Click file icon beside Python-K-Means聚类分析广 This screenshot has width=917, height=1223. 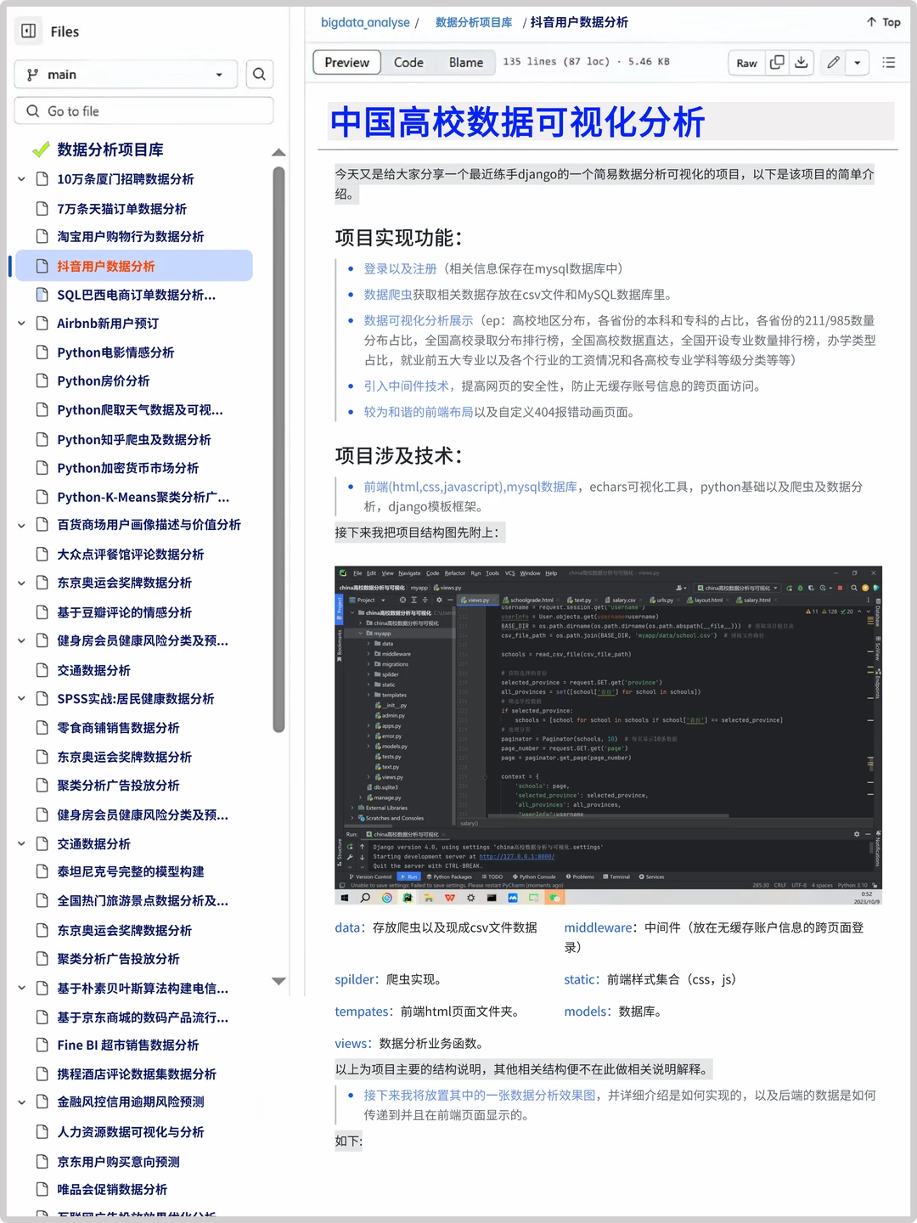[x=42, y=497]
